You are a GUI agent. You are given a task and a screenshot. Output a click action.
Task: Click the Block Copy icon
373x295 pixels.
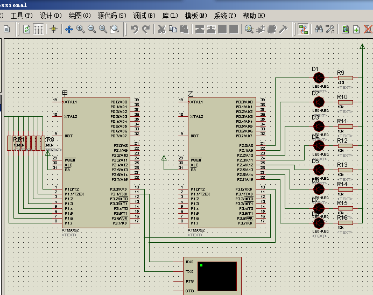coord(200,29)
